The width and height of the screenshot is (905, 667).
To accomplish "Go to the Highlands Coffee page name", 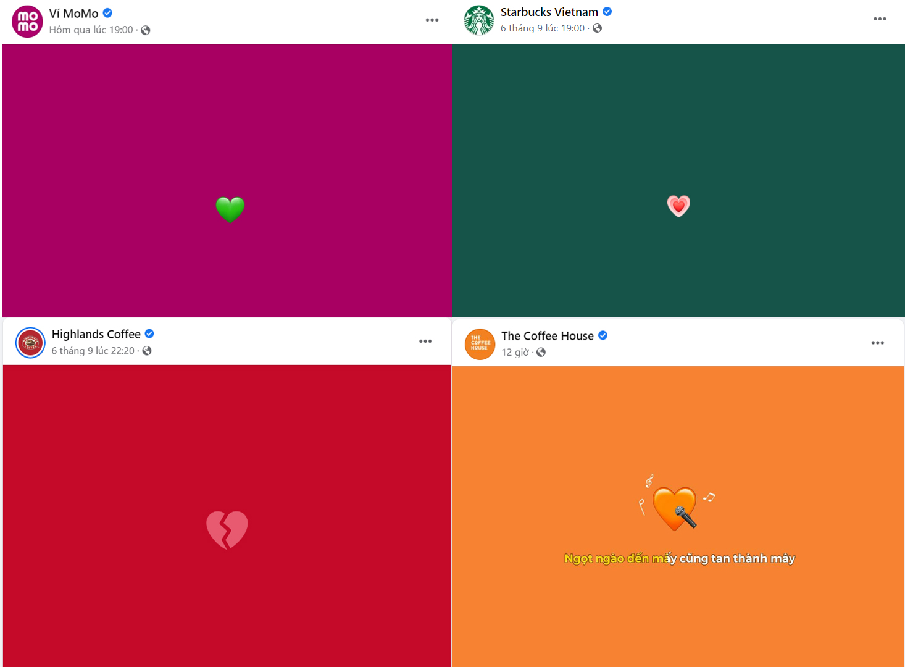I will click(96, 334).
